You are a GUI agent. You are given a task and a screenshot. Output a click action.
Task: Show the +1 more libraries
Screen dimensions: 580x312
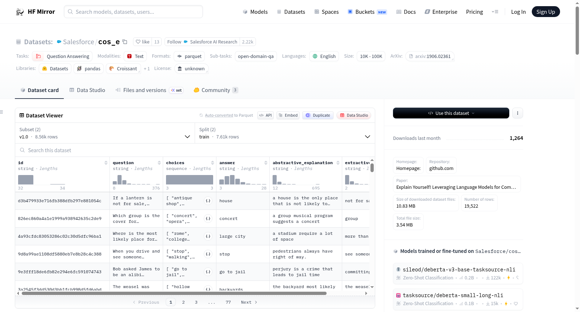point(146,68)
